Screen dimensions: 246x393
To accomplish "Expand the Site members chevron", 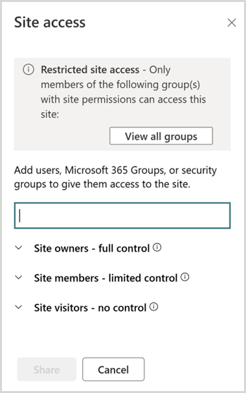I will (19, 278).
